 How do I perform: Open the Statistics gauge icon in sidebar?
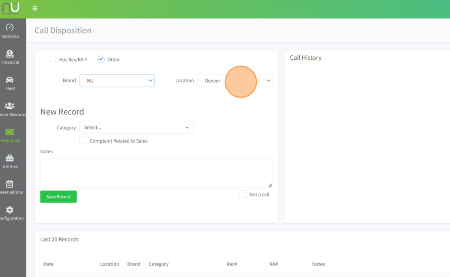(10, 28)
